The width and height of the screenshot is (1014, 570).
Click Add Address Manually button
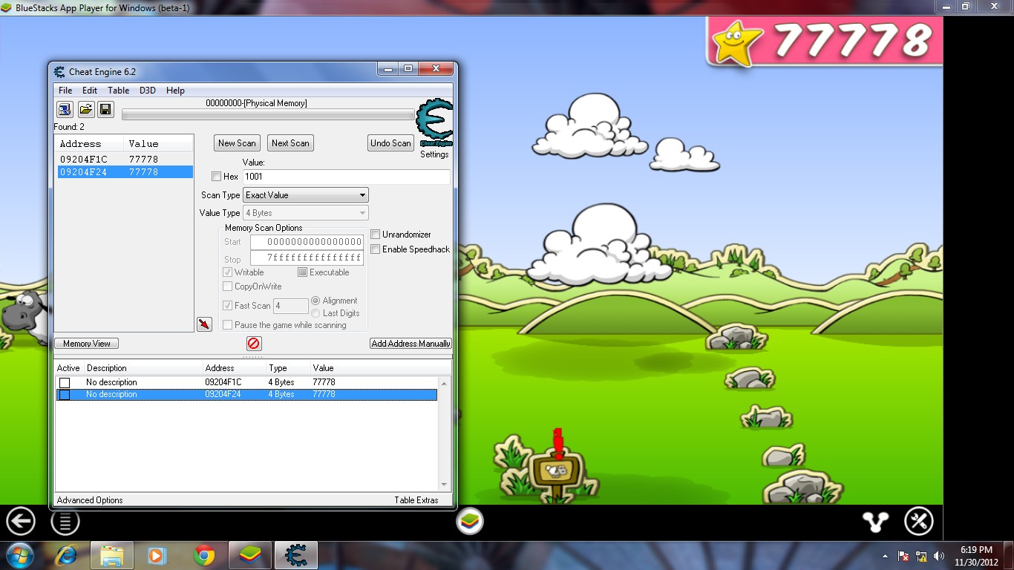(x=410, y=344)
